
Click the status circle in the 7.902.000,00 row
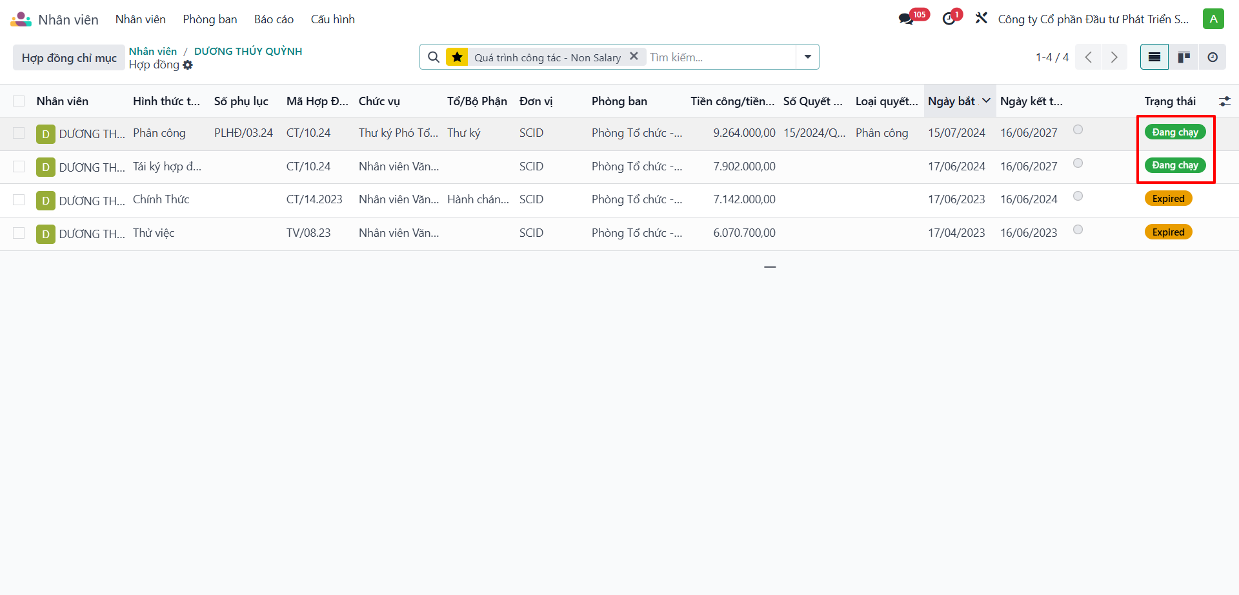(1078, 163)
